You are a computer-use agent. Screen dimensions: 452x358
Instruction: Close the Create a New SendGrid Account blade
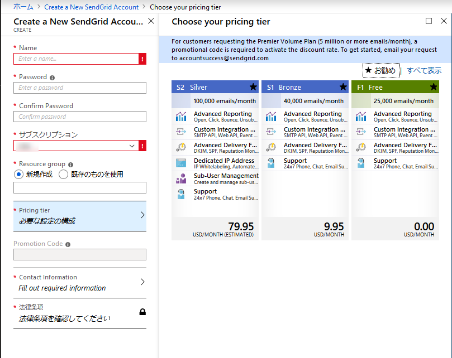(x=151, y=21)
